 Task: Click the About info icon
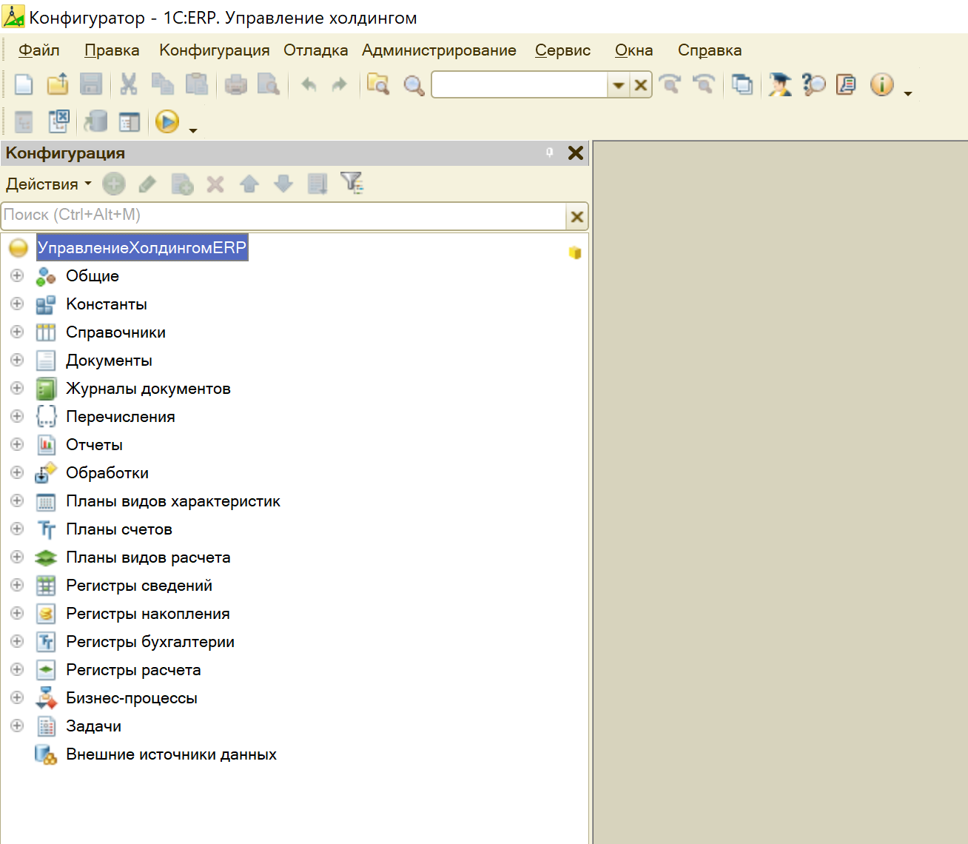click(882, 84)
